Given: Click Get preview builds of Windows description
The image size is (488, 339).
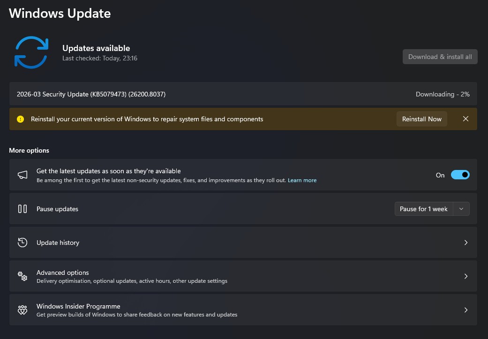Looking at the screenshot, I should coord(137,315).
